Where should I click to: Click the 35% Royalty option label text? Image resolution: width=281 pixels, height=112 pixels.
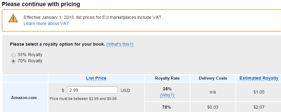point(30,55)
